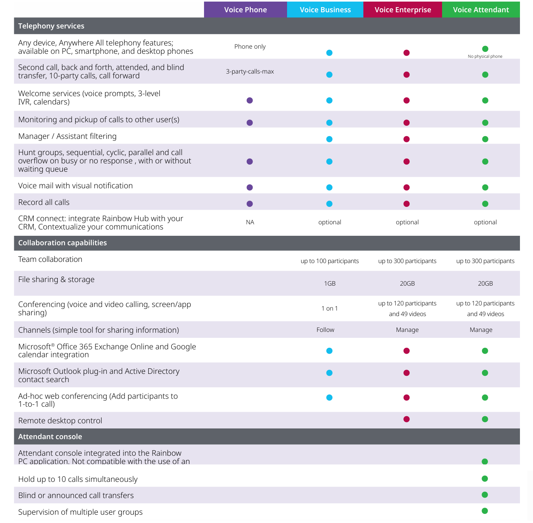Click green dot for Blind or announced transfers
Screen dimensions: 533x523
tap(485, 495)
